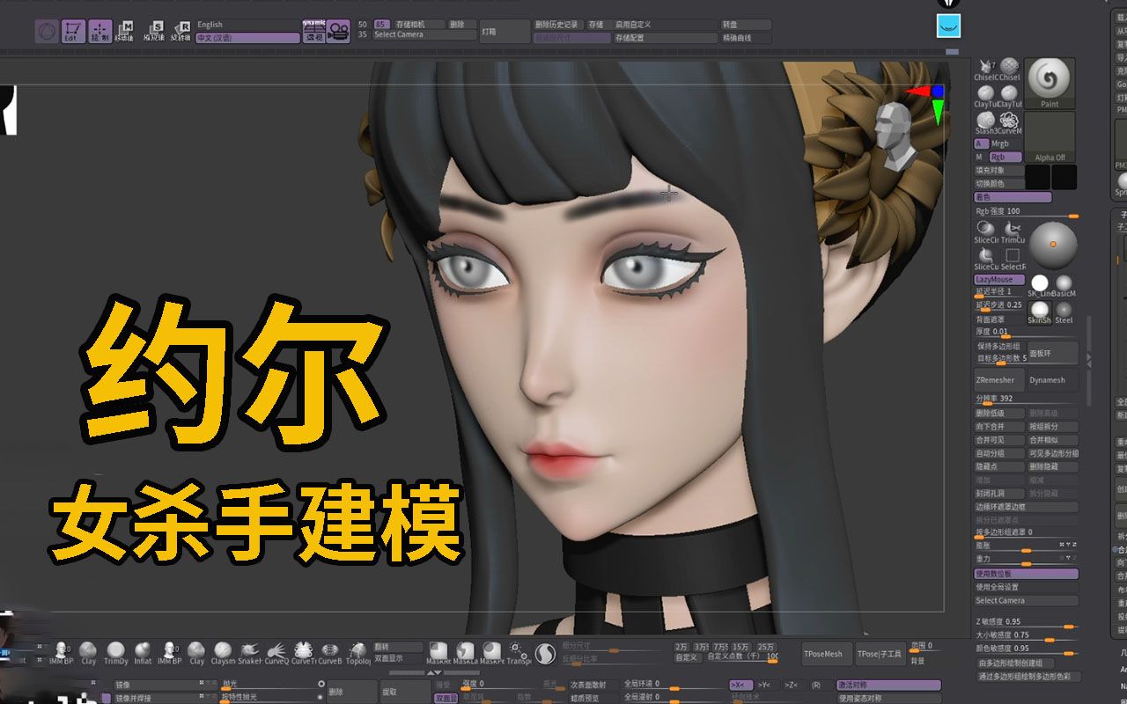
Task: Select the MaskLa lasso mask brush
Action: (x=465, y=653)
